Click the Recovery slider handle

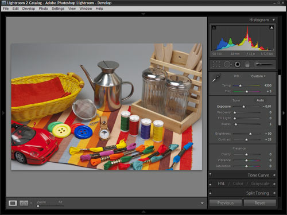point(235,112)
